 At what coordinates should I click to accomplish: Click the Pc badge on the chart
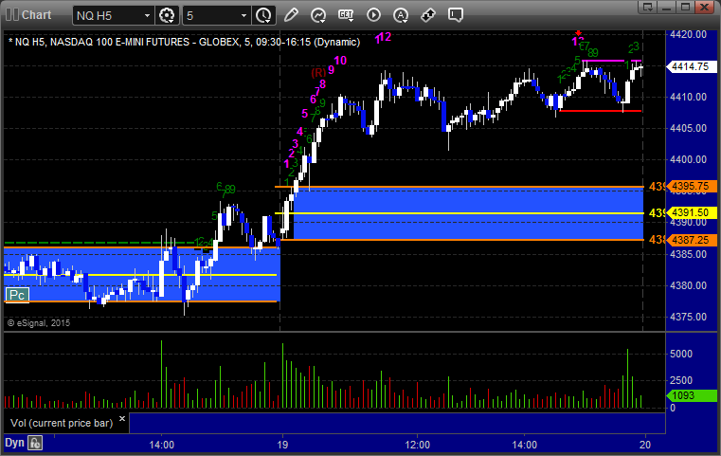click(x=17, y=295)
